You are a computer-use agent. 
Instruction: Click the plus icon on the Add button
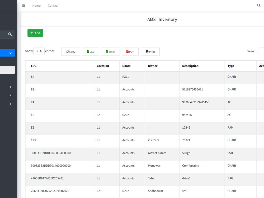click(x=32, y=33)
